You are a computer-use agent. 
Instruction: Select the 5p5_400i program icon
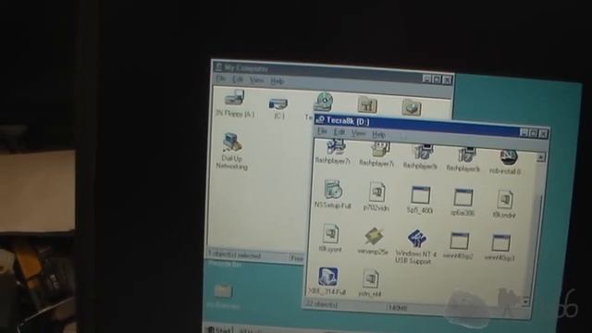coord(420,195)
